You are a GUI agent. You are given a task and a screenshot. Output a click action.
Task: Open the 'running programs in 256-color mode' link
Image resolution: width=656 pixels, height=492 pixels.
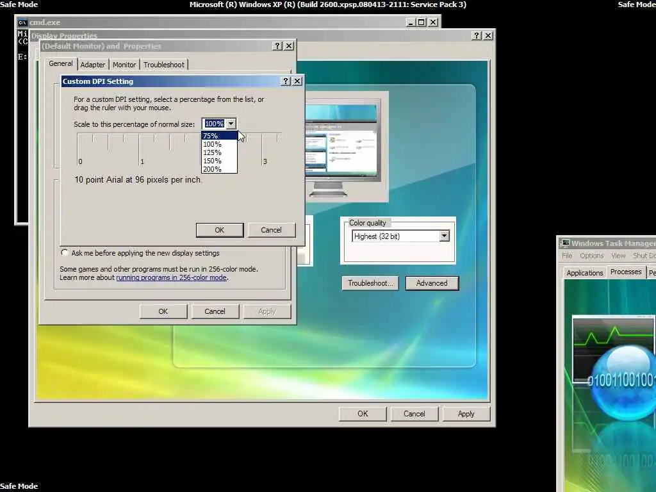pos(172,277)
